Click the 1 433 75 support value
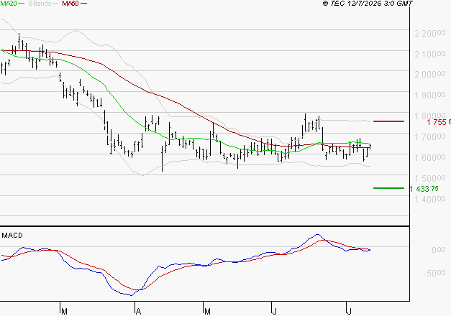The image size is (451, 316). tap(424, 189)
